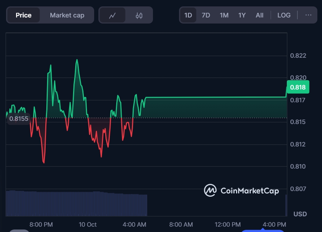Switch to candlestick chart icon
Viewport: 322px width, 232px height.
click(x=139, y=15)
